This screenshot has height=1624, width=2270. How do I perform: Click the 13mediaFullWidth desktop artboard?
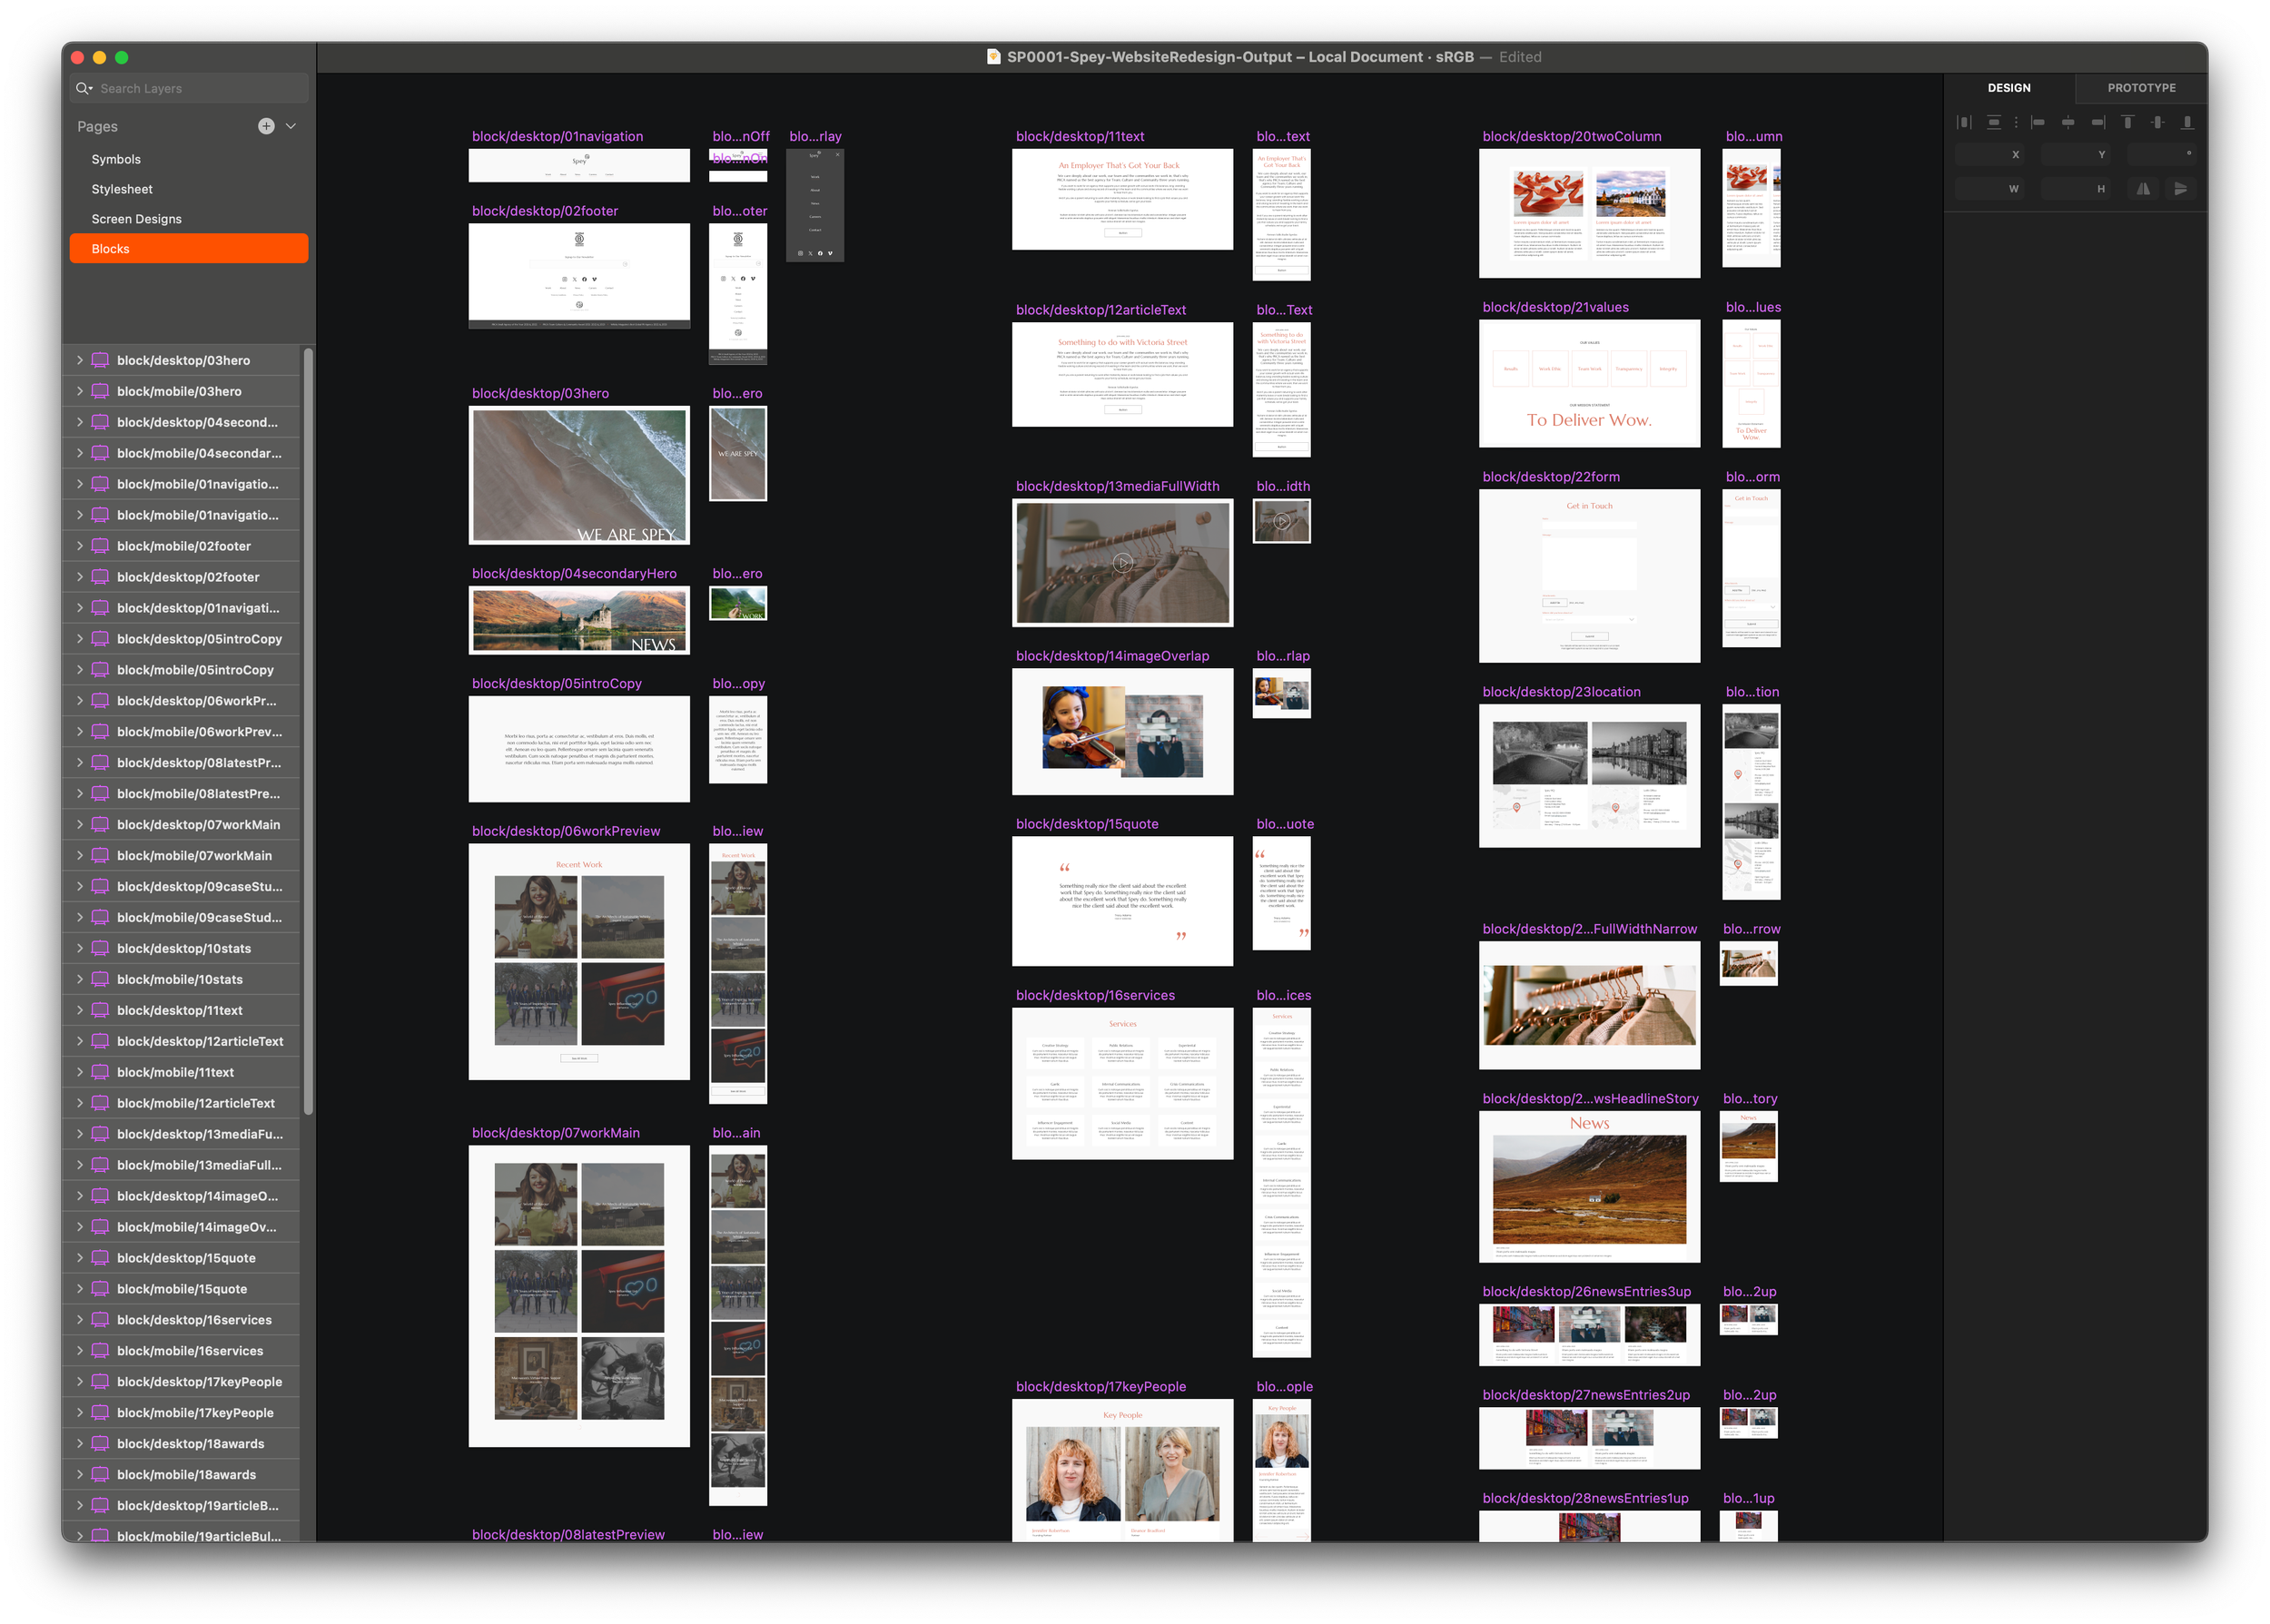coord(1122,563)
